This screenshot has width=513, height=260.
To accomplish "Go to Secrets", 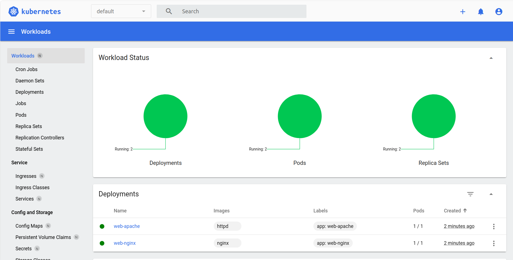I will click(x=24, y=249).
